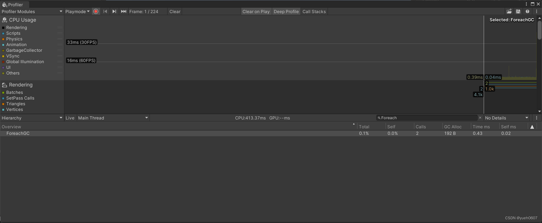Click the Clear button
The height and width of the screenshot is (223, 542).
[175, 11]
